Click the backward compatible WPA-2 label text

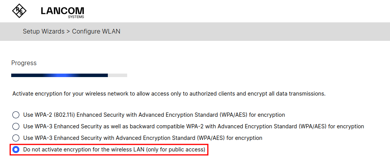point(194,126)
